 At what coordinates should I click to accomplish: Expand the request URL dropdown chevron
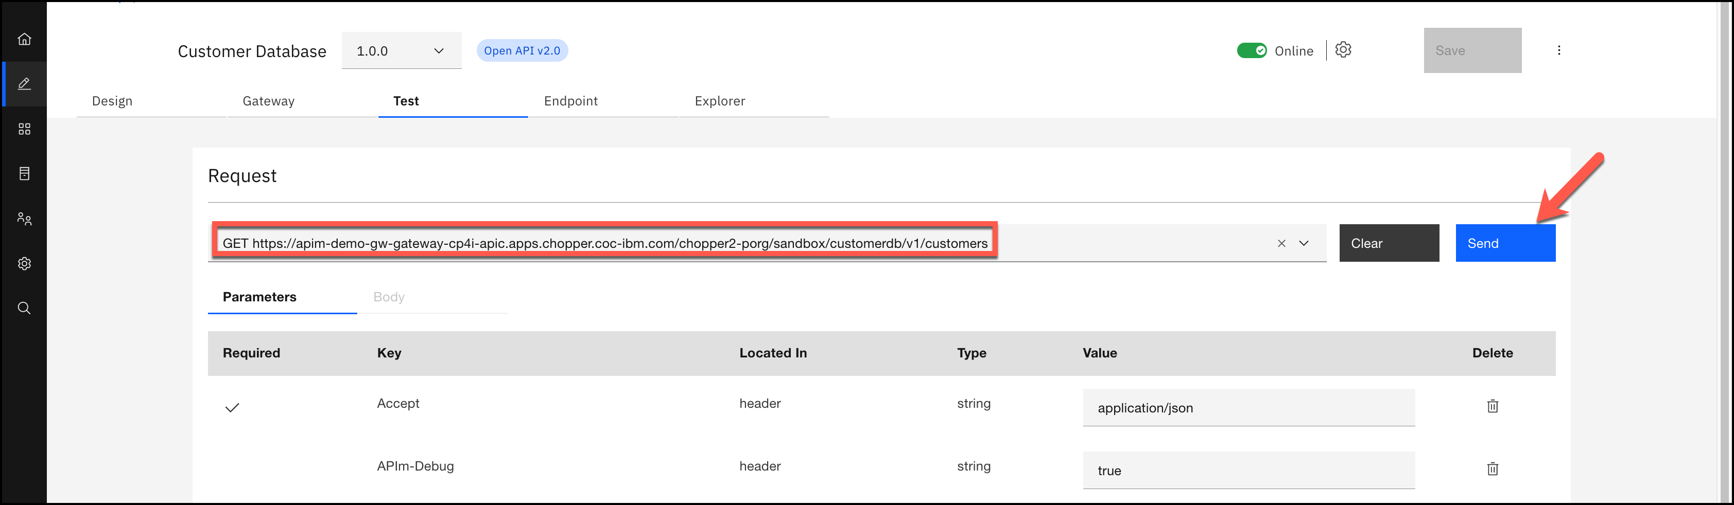pos(1304,243)
